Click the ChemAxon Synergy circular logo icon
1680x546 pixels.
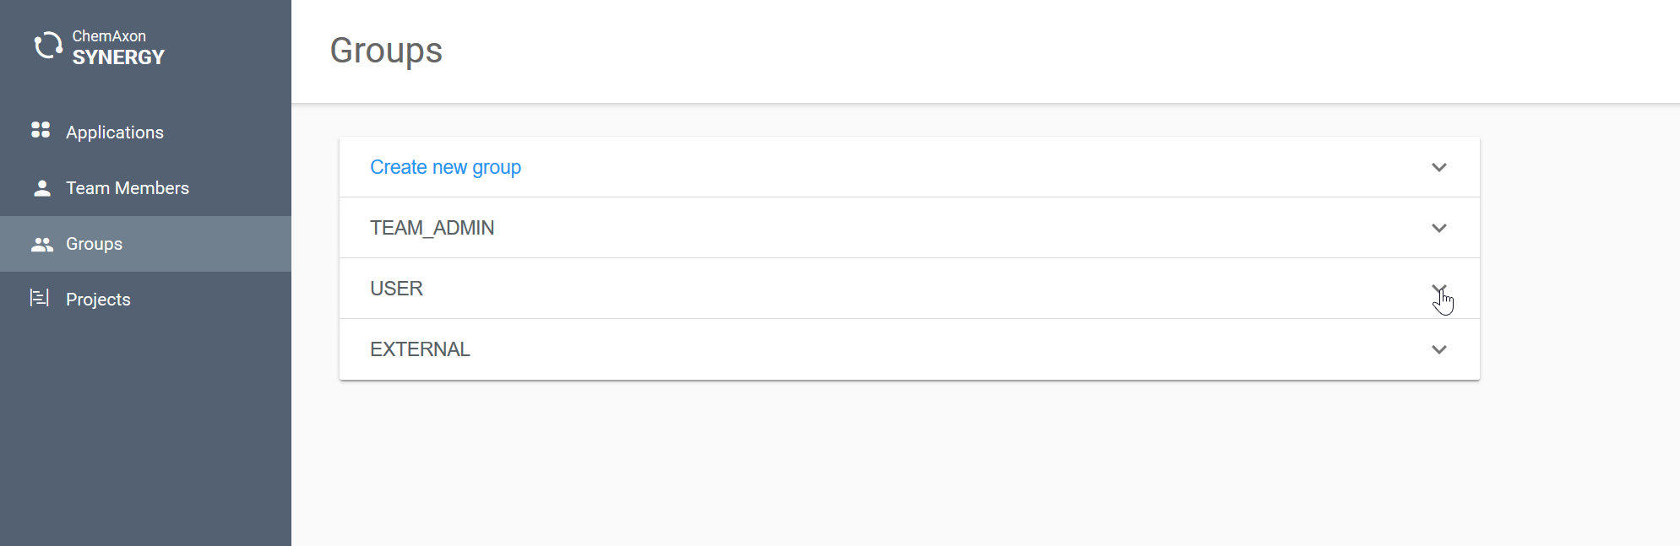(x=48, y=46)
